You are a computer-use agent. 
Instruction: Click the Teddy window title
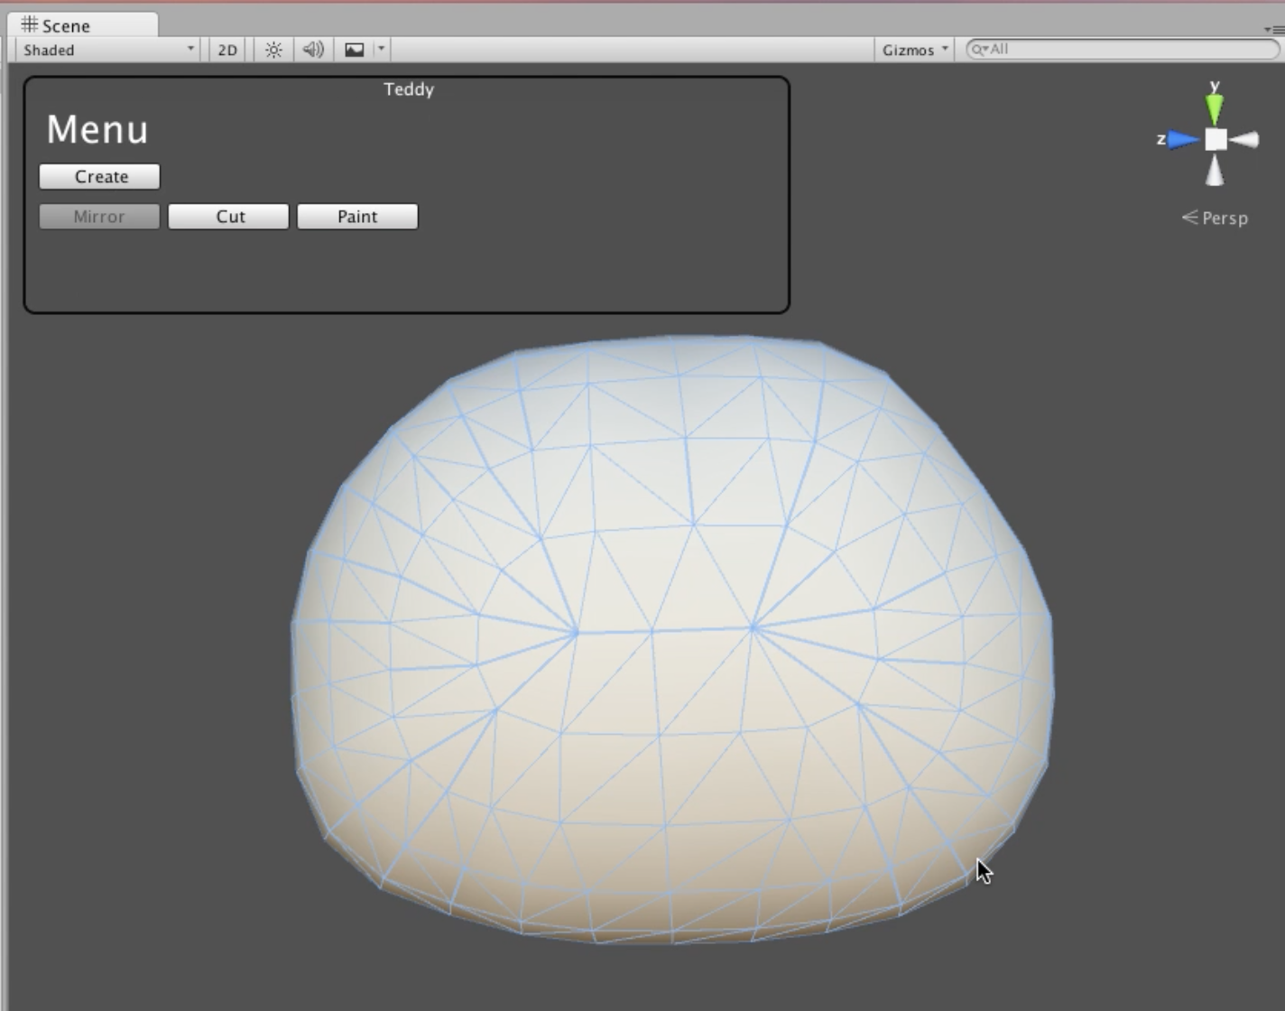point(409,88)
